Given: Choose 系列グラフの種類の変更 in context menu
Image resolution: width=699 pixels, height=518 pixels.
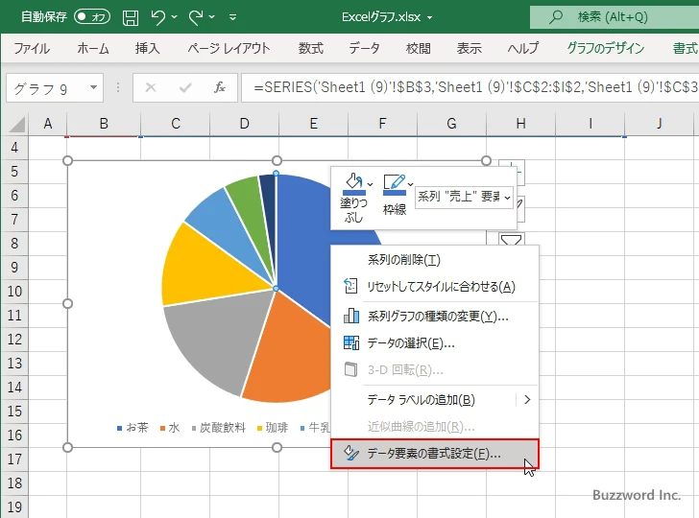Looking at the screenshot, I should click(437, 317).
